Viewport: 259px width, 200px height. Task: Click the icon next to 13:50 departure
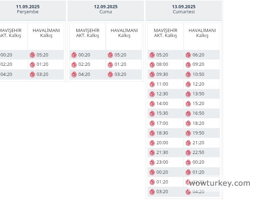point(188,94)
